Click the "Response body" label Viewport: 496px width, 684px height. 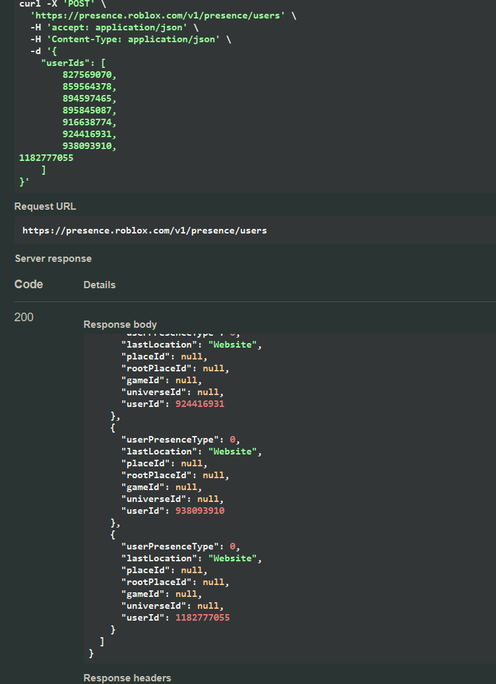pos(120,325)
